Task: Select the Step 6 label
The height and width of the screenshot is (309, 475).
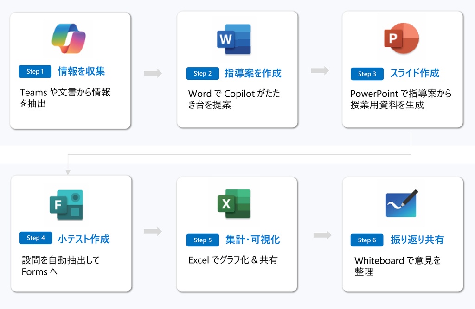Action: [x=366, y=240]
